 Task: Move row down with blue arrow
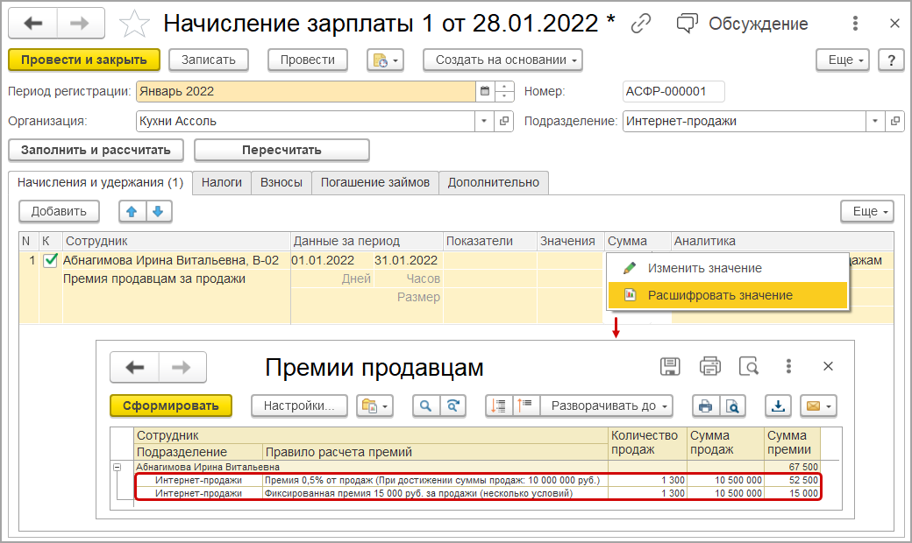click(158, 211)
